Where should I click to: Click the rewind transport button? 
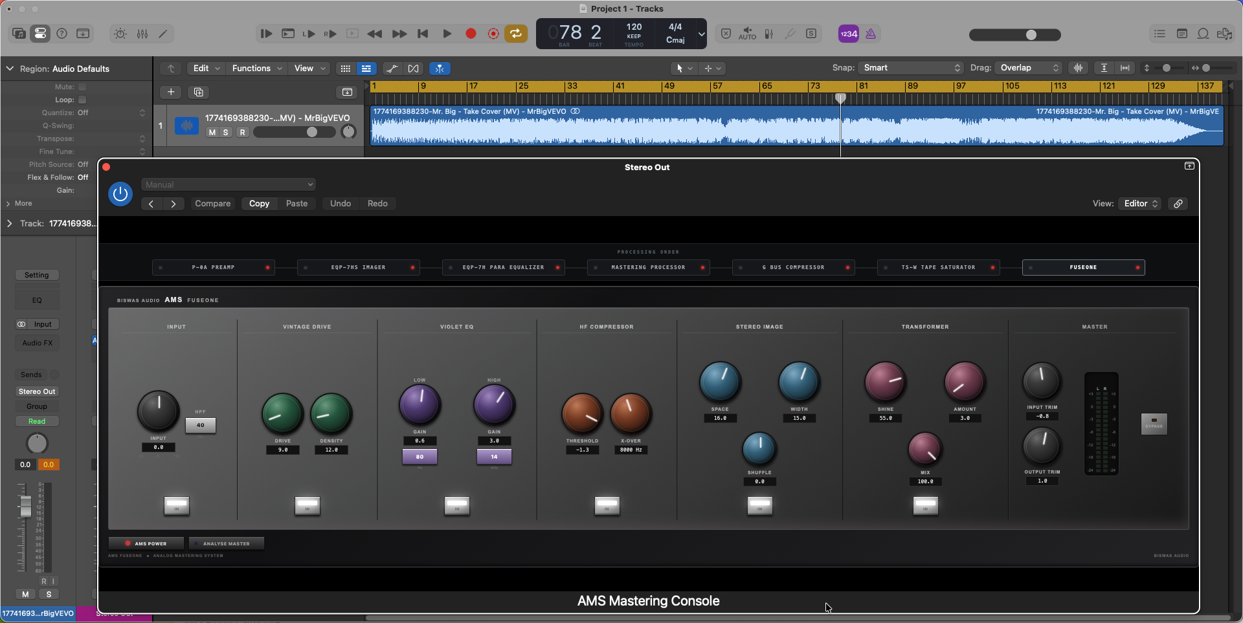coord(374,34)
